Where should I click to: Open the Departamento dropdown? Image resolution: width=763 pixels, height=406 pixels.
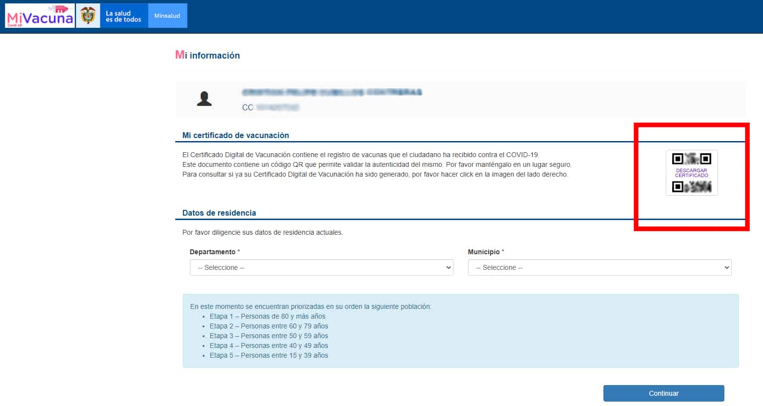point(321,267)
